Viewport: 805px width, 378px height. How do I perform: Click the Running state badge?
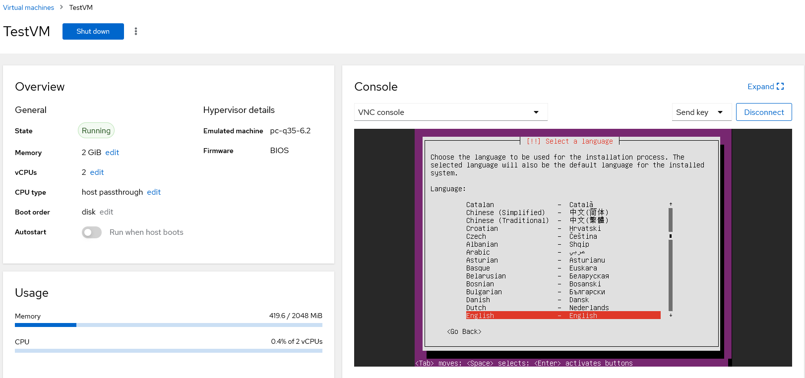pos(96,131)
